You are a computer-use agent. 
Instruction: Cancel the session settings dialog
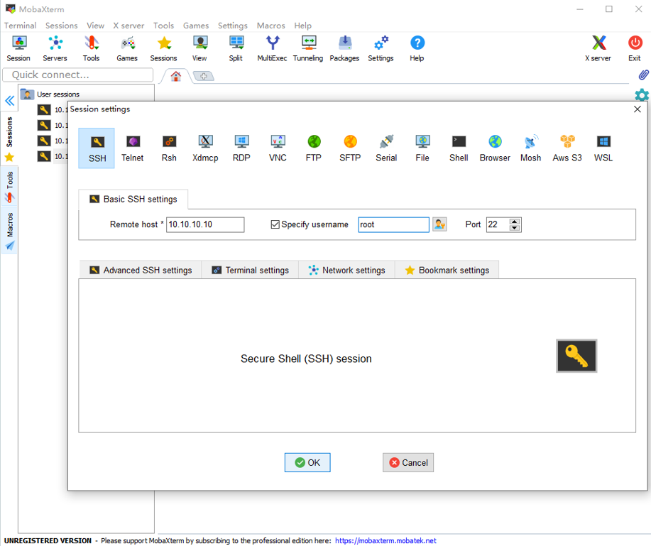click(408, 462)
